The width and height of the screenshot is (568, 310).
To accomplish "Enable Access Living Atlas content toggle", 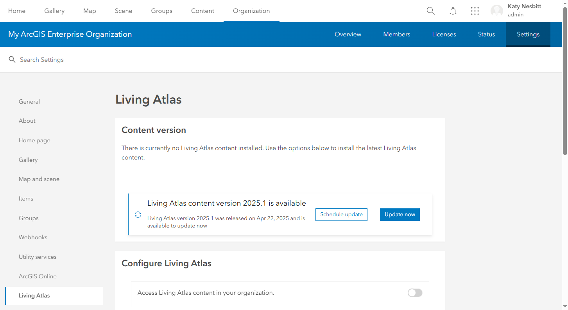I will [x=415, y=293].
